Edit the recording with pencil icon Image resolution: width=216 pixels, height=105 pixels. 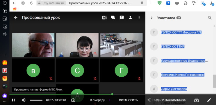pyautogui.click(x=209, y=100)
